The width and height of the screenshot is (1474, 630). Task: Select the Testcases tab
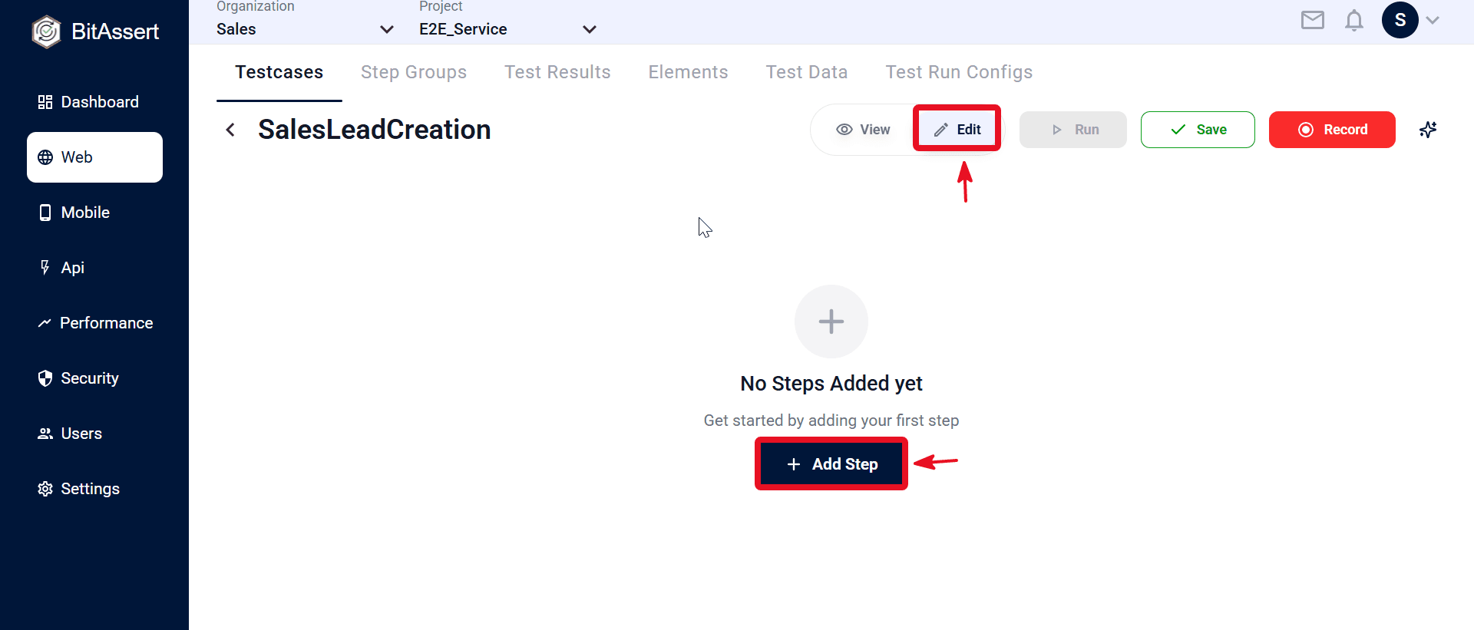coord(279,72)
